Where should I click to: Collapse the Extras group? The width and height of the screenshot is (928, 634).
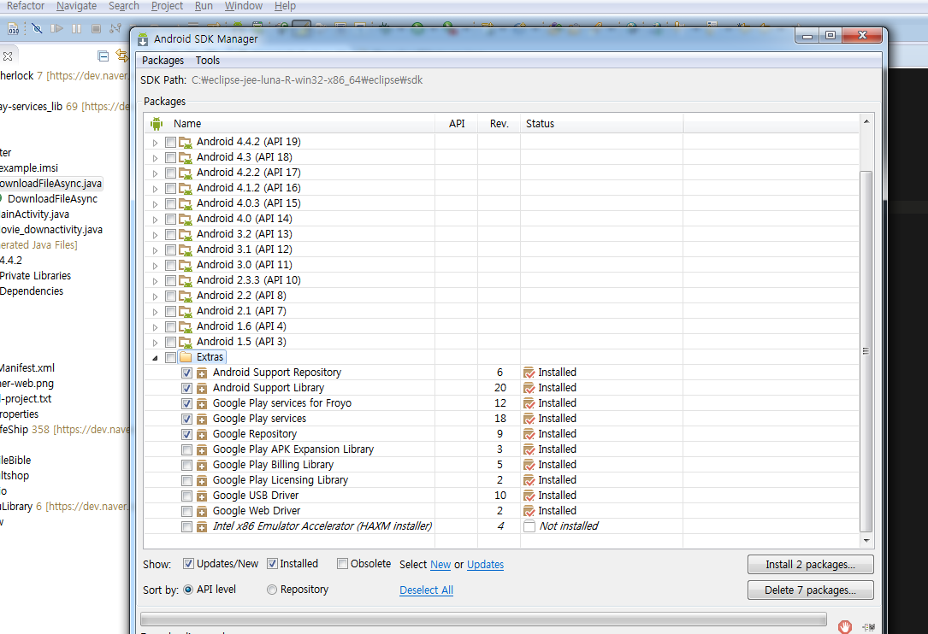(155, 358)
